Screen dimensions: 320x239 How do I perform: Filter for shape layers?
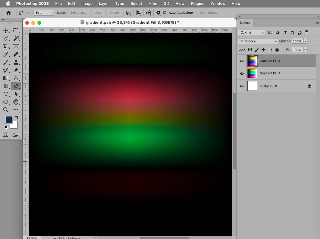point(293,33)
